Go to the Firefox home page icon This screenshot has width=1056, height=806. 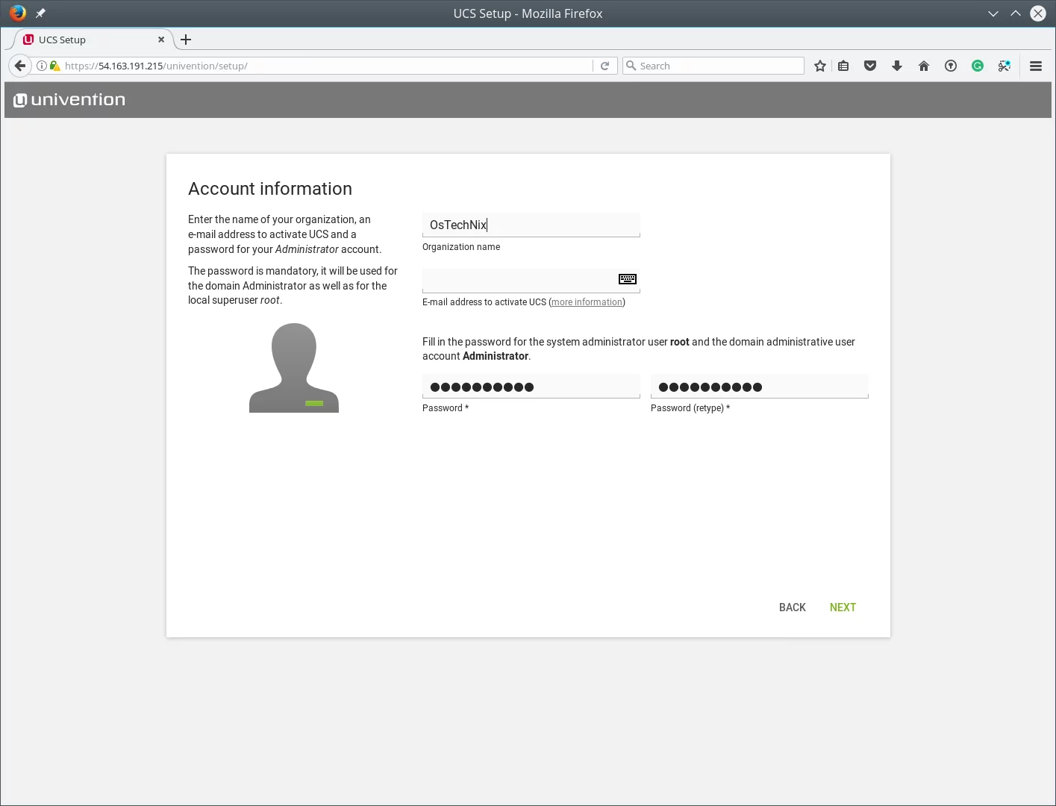[924, 66]
